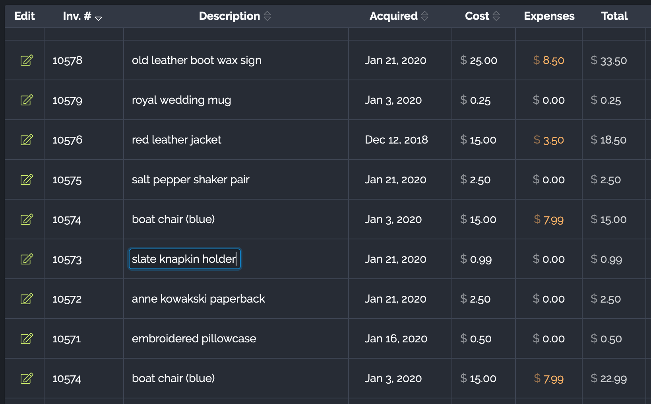Click the Total column header
651x404 pixels.
(x=614, y=16)
